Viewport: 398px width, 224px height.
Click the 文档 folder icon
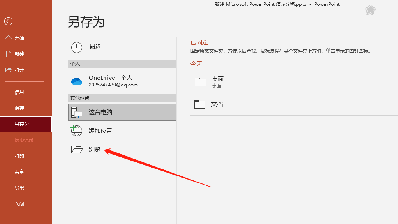[x=199, y=104]
